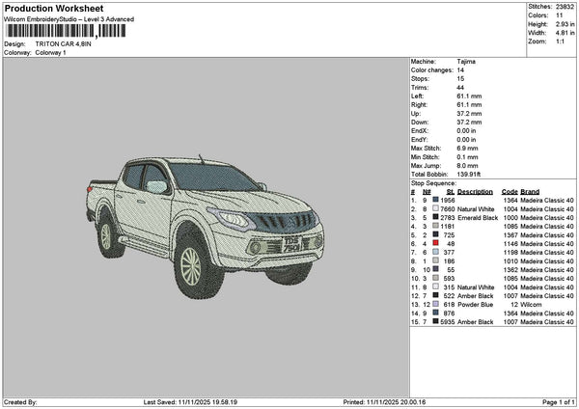This screenshot has width=579, height=409.
Task: Select the light blue swatch for 377 stitches
Action: click(x=436, y=252)
